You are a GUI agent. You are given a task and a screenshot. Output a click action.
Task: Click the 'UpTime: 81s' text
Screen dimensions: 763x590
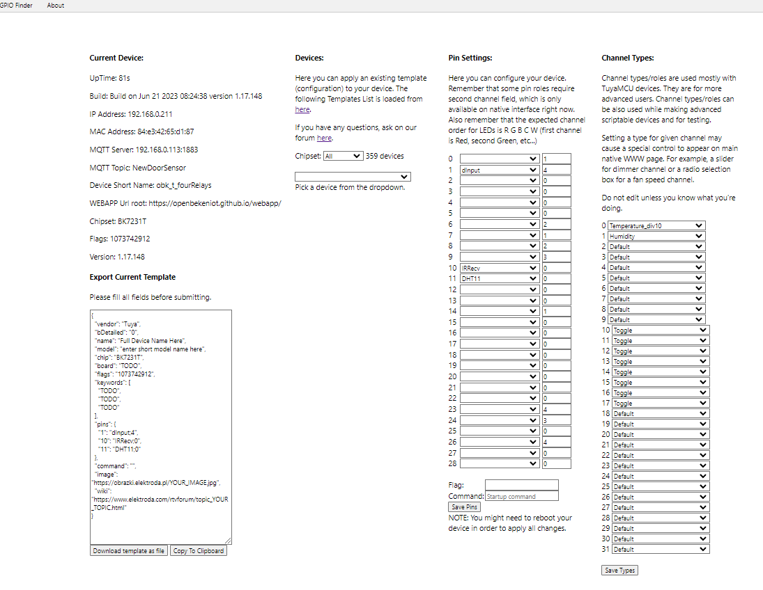(x=109, y=78)
